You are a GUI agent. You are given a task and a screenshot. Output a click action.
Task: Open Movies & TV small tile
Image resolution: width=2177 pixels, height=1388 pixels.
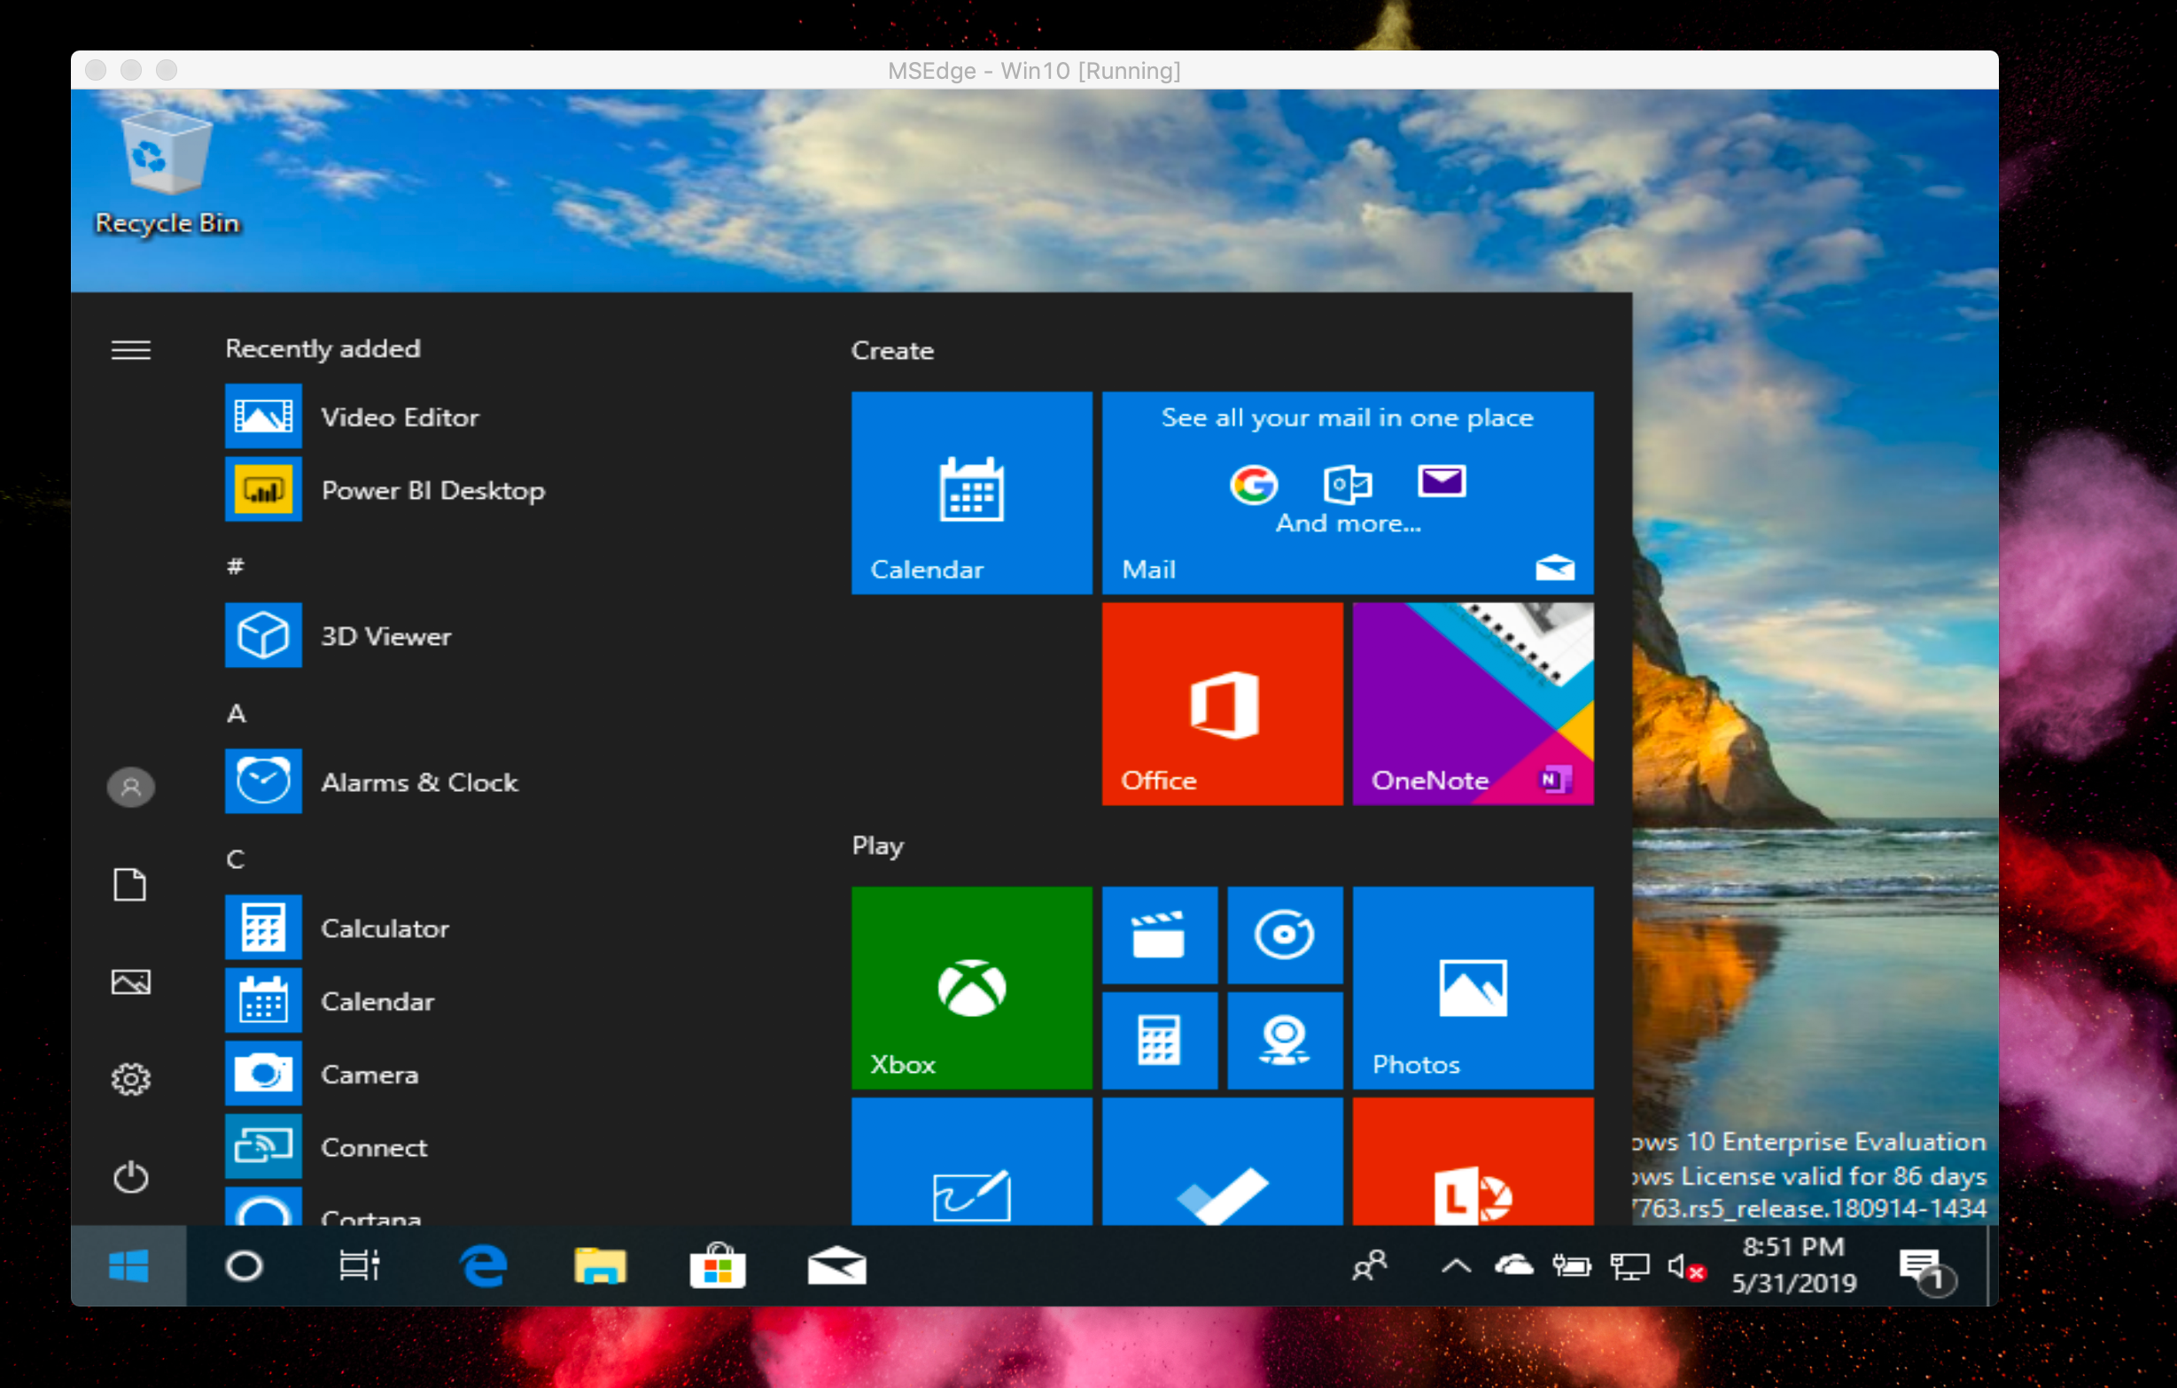point(1159,934)
